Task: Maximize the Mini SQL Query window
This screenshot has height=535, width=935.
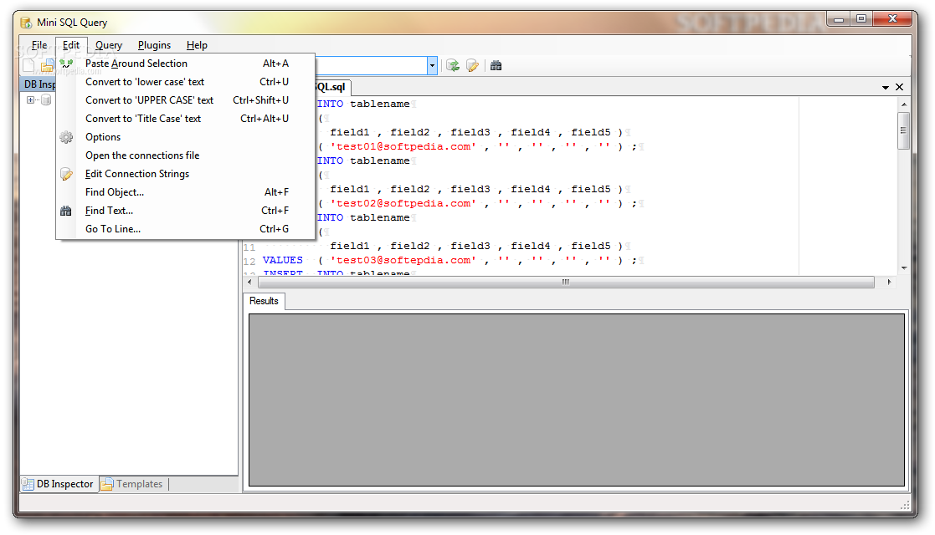Action: (861, 19)
